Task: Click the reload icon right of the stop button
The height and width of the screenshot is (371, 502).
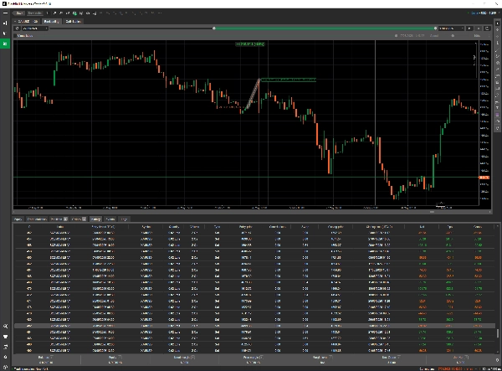Action: [x=487, y=28]
